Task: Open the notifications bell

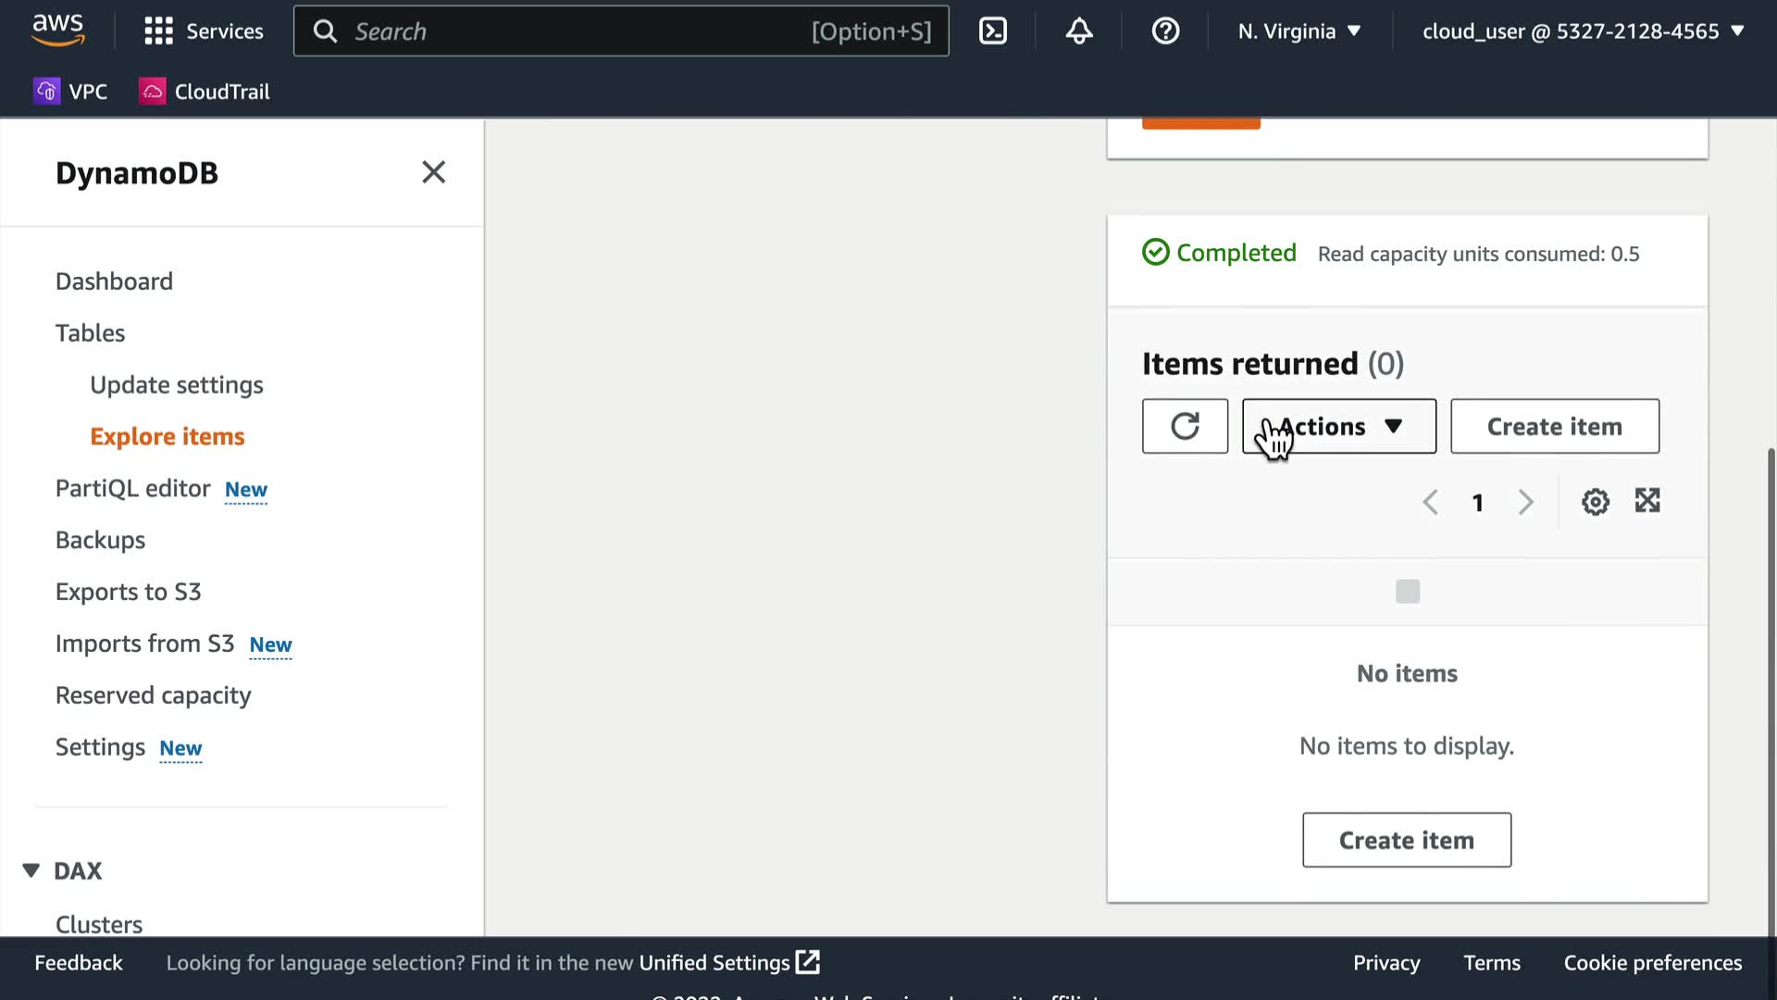Action: tap(1078, 31)
